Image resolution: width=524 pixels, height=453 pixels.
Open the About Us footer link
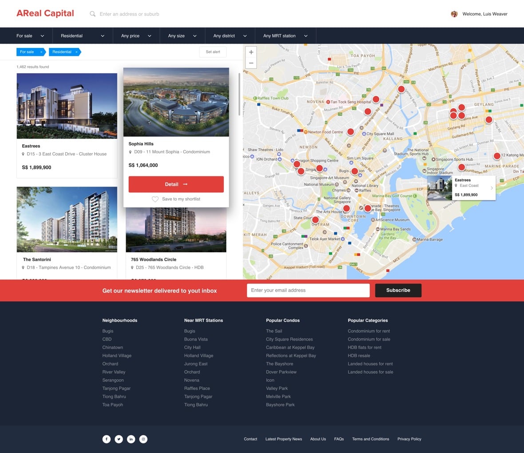pos(318,439)
